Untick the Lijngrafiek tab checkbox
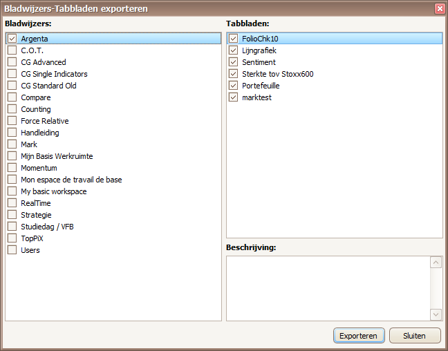Image resolution: width=448 pixels, height=351 pixels. point(233,50)
